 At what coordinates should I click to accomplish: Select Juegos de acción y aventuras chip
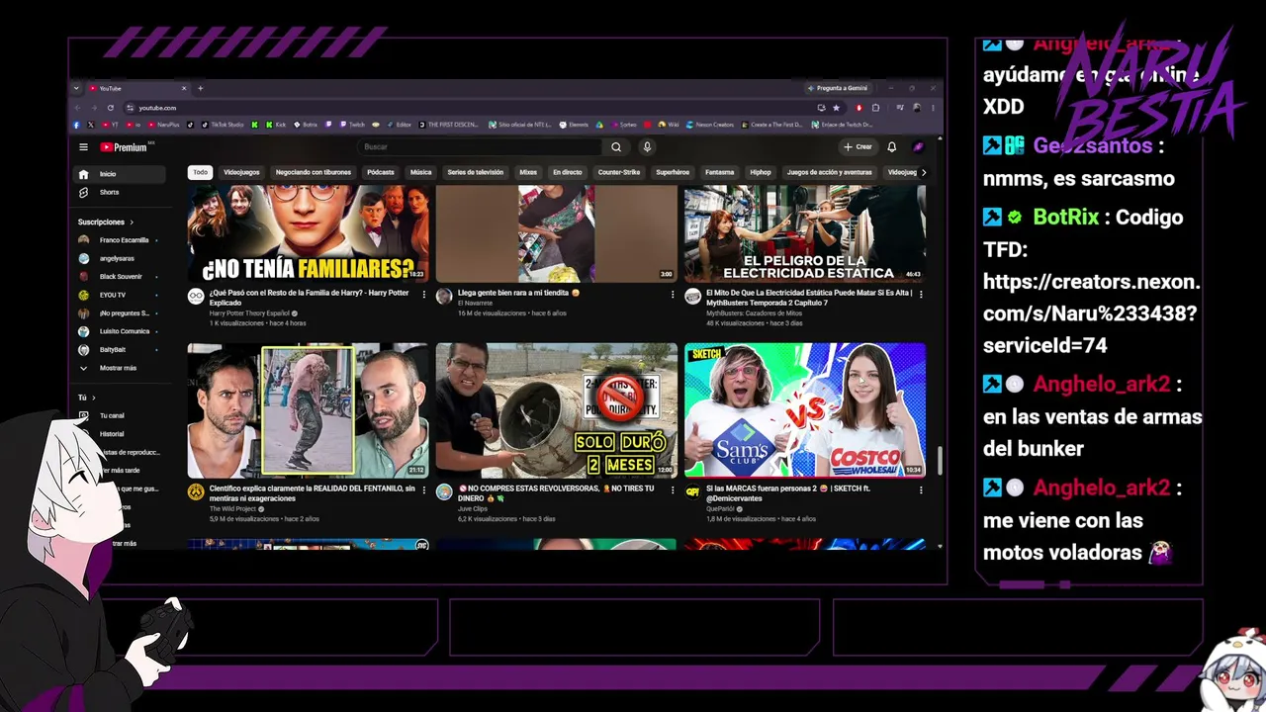[830, 172]
